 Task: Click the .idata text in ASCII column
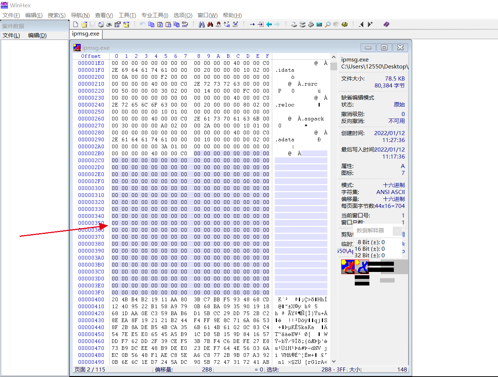click(x=285, y=70)
